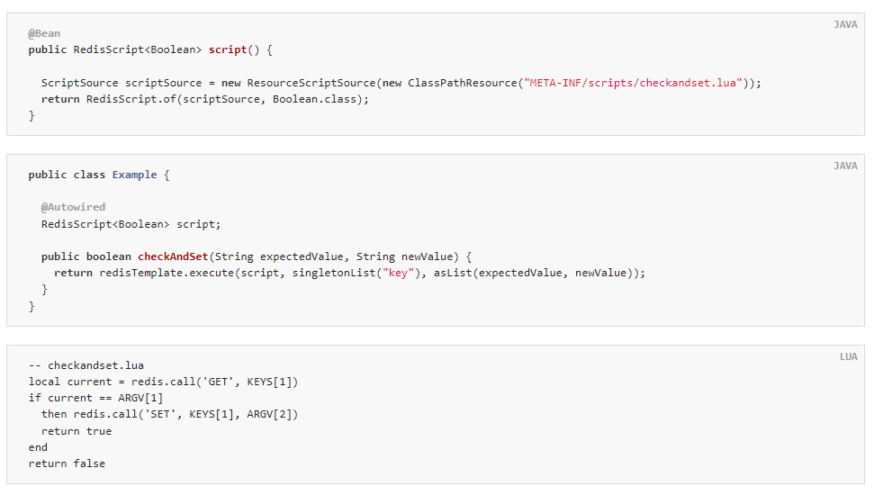
Task: Click the @Bean annotation
Action: coord(44,33)
